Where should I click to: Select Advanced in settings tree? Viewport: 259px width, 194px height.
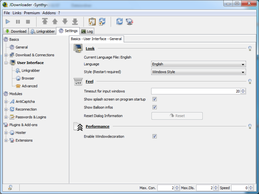pos(27,86)
